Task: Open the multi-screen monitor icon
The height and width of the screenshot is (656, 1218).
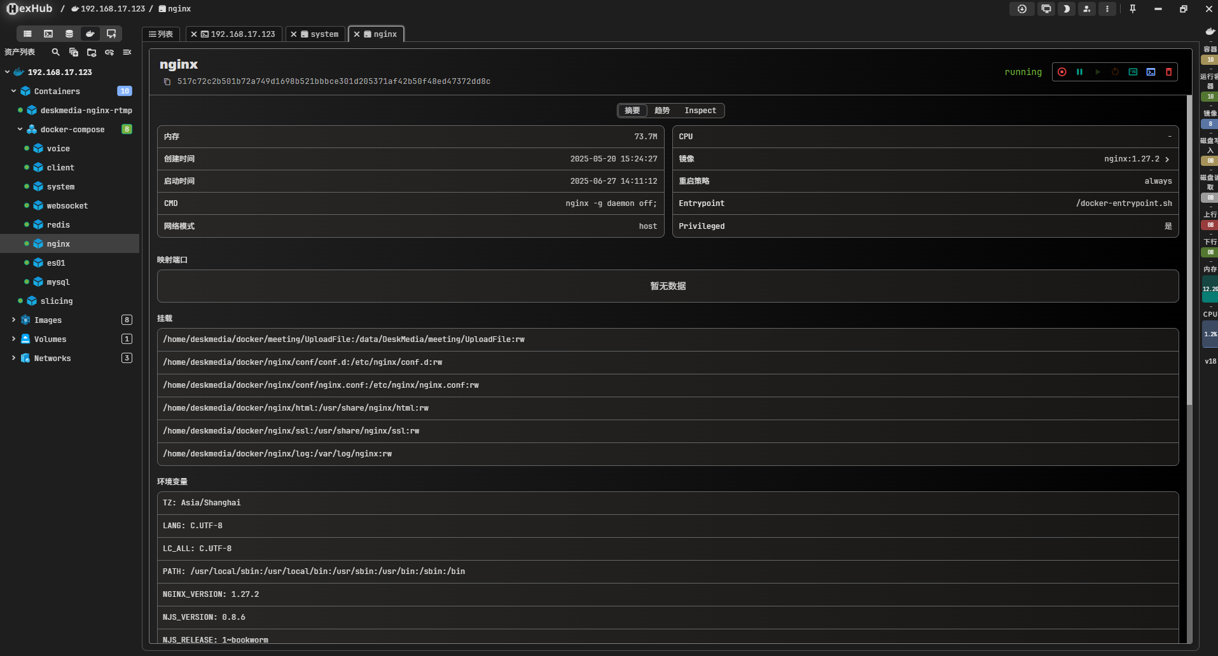Action: 1046,9
